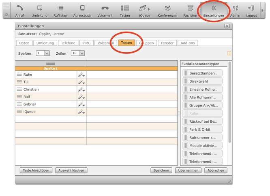
Task: Switch to the iFMC tab
Action: [x=86, y=43]
